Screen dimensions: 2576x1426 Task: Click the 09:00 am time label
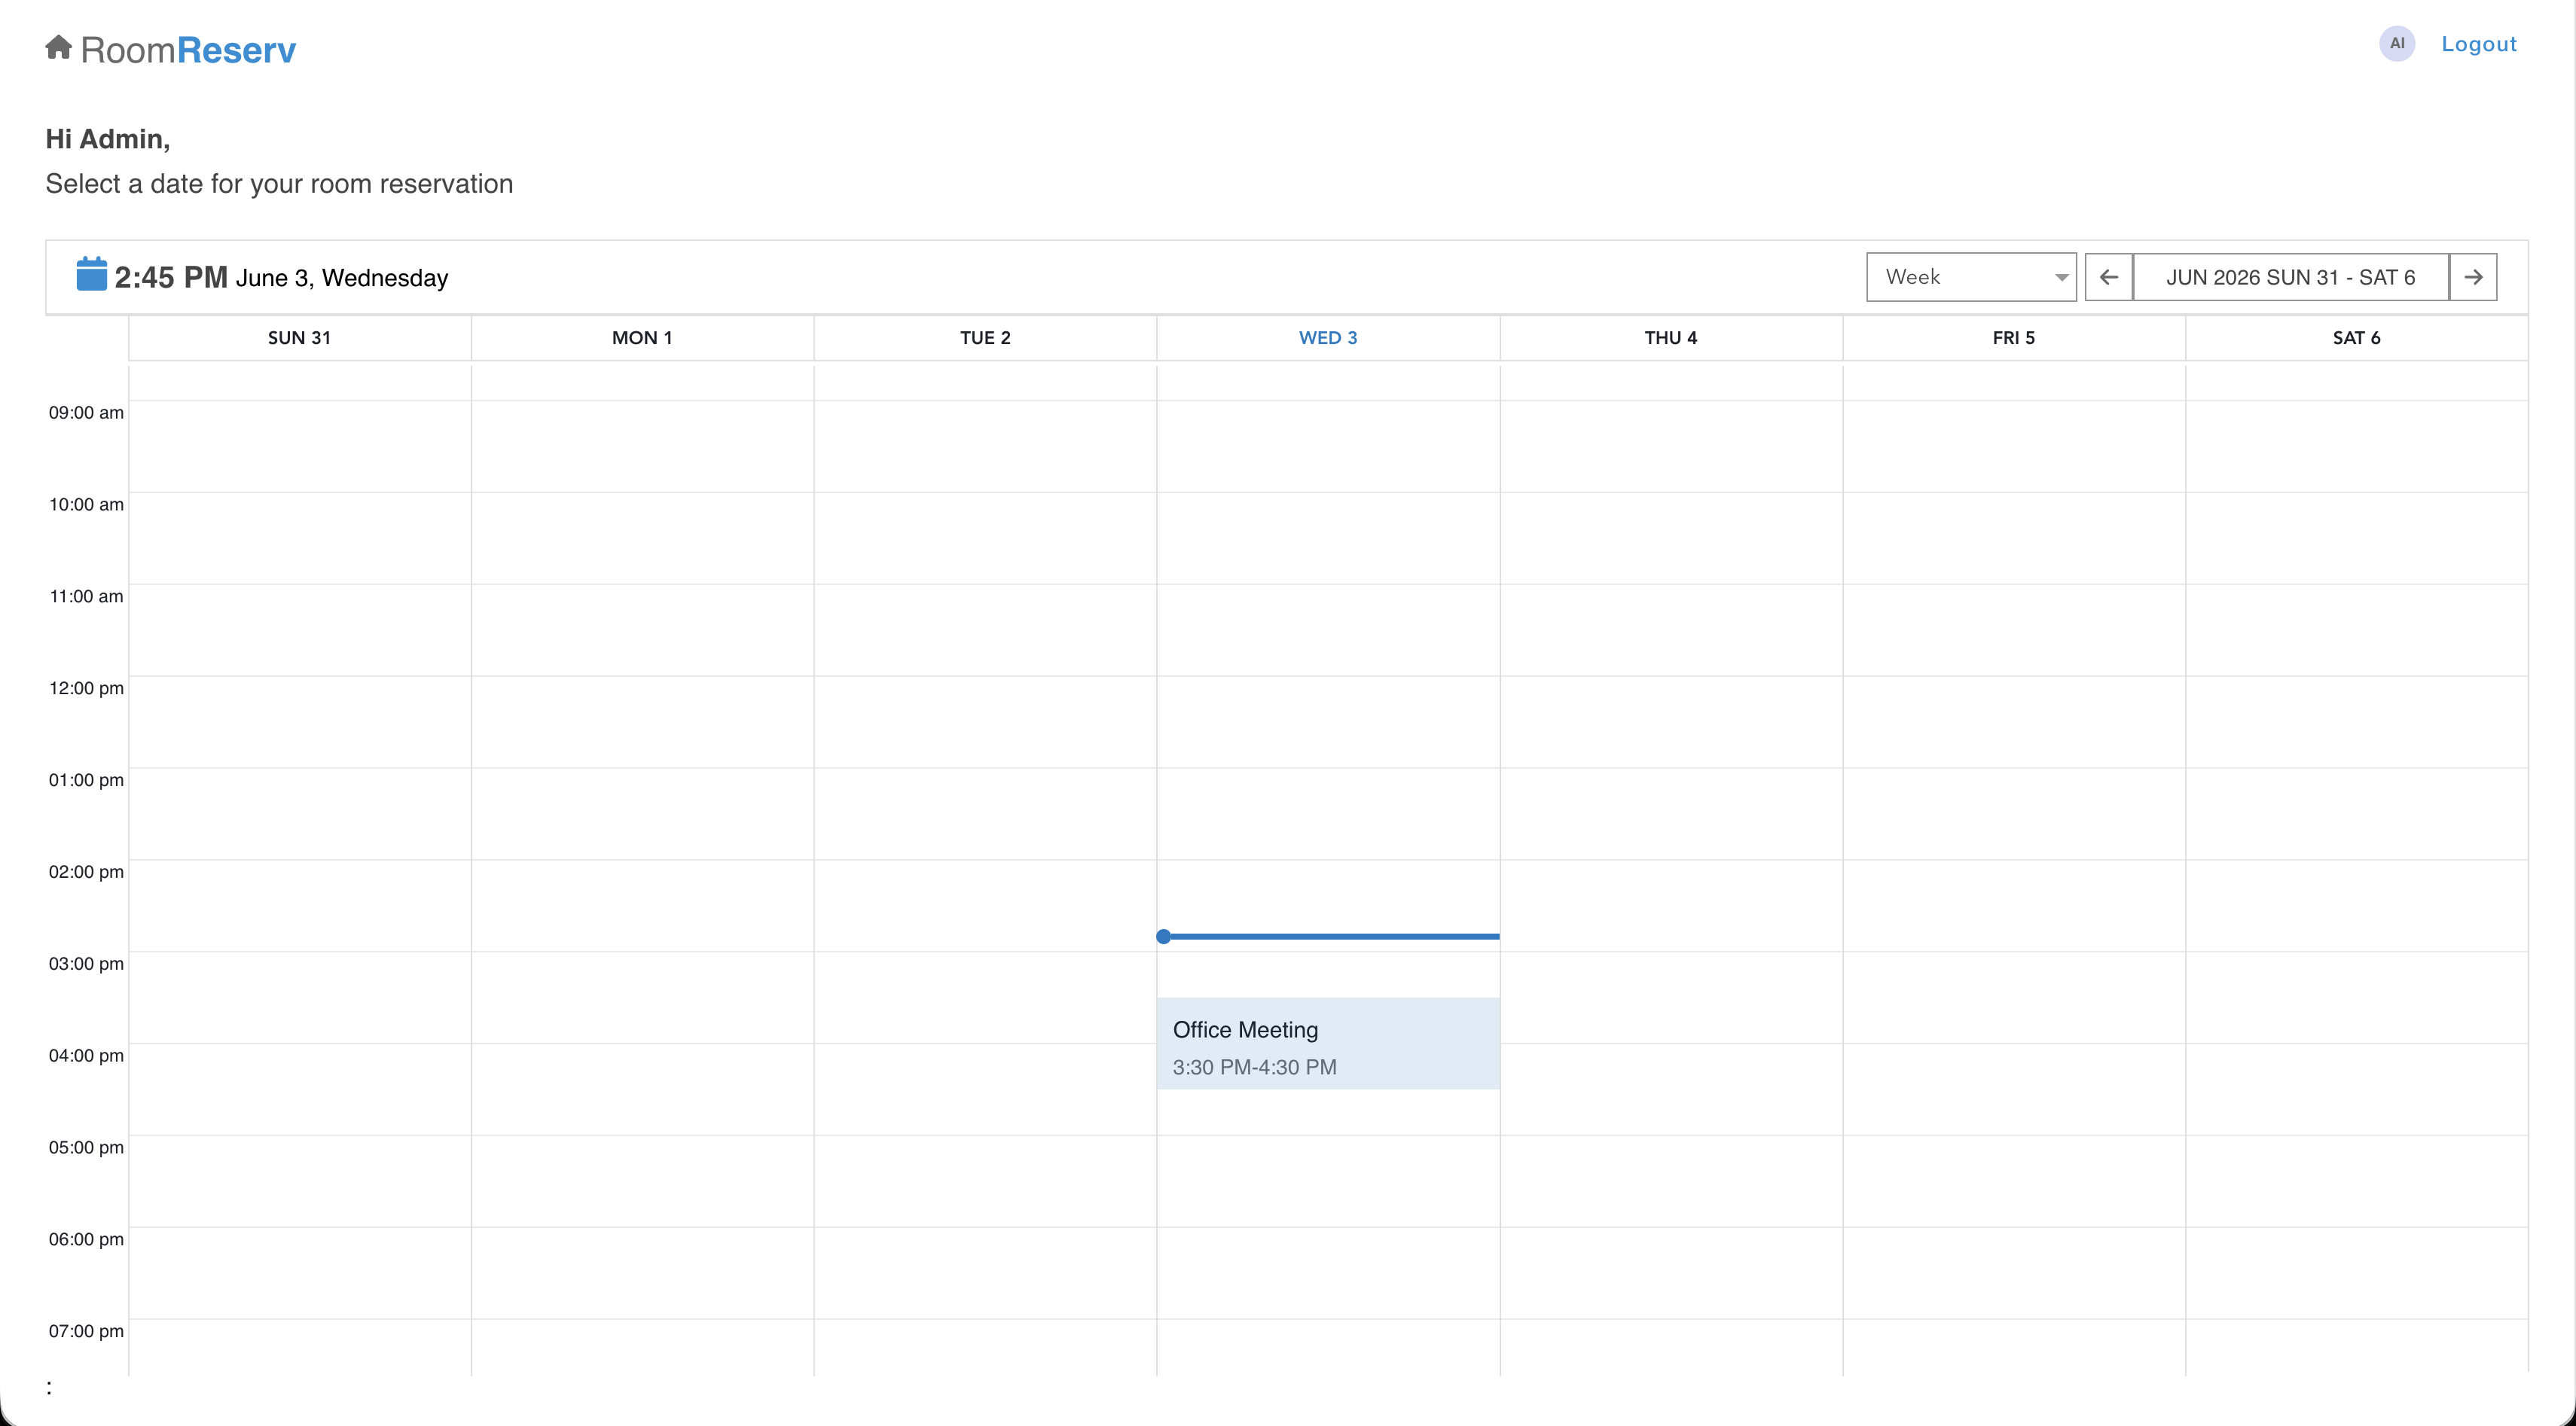[86, 413]
